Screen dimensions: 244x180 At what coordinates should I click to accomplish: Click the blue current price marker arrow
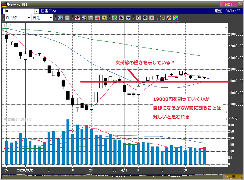tap(208, 78)
